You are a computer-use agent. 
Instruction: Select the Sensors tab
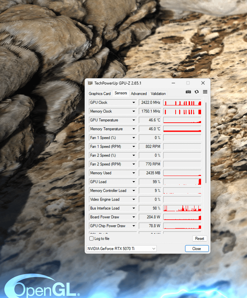[121, 93]
